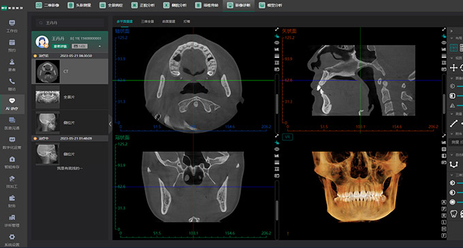Toggle the eye visibility icon in the axial view
The height and width of the screenshot is (248, 463).
click(276, 43)
